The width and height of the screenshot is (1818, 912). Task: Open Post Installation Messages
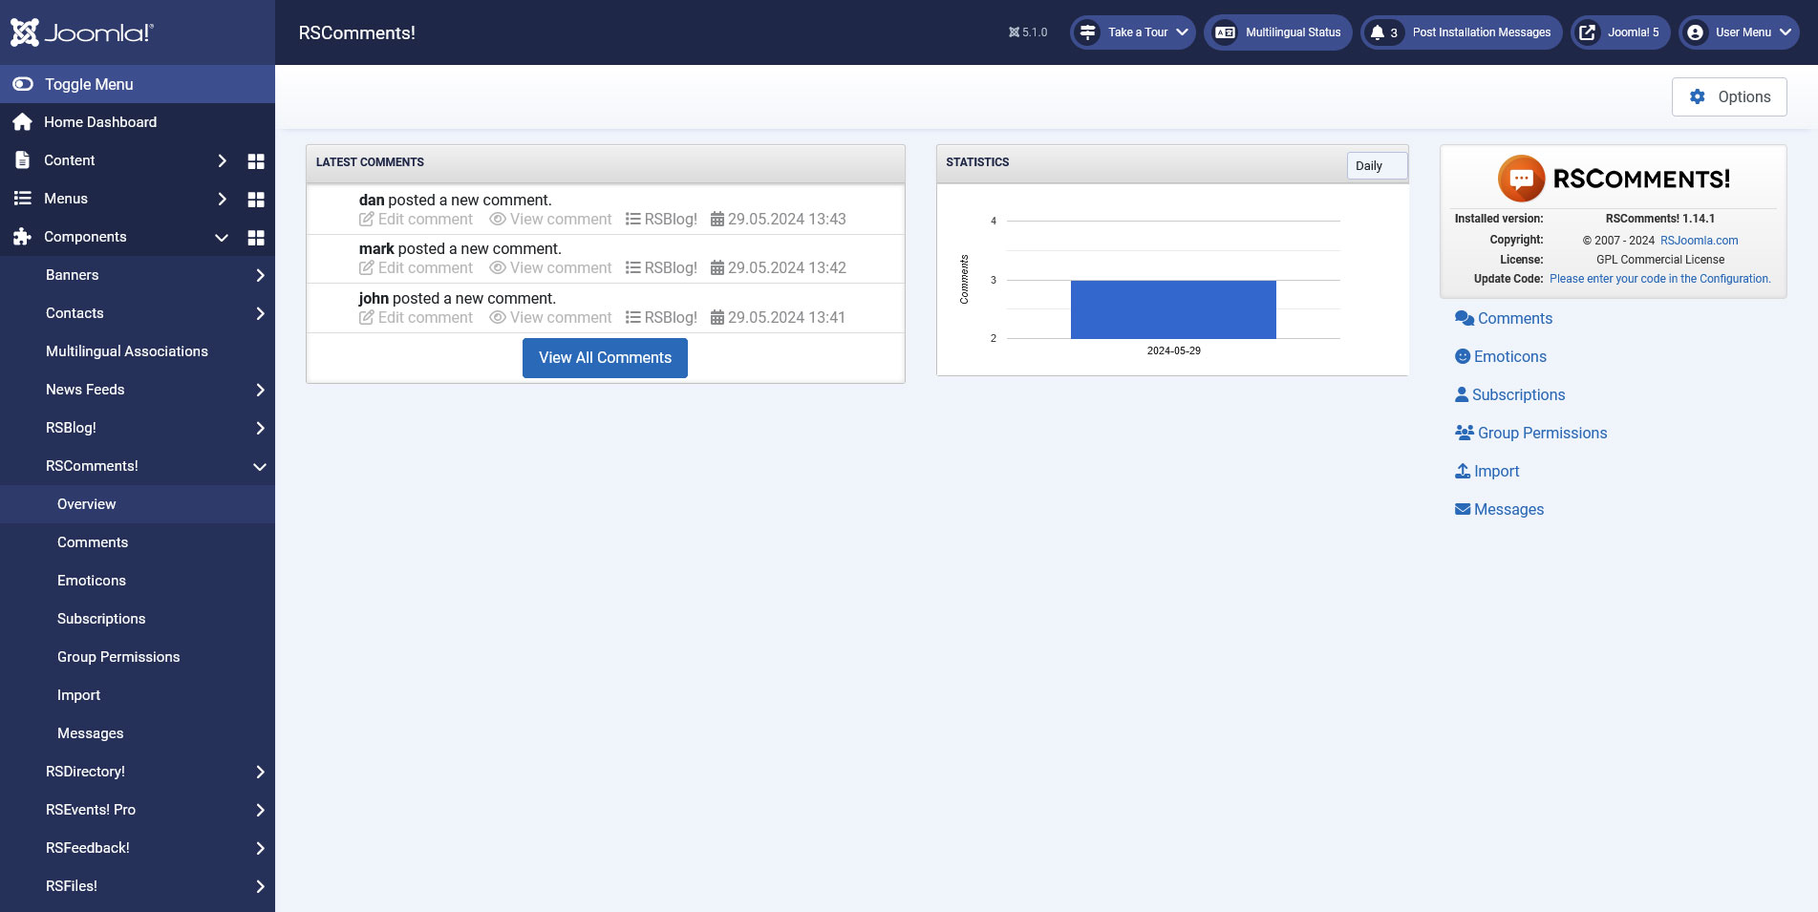(1462, 32)
